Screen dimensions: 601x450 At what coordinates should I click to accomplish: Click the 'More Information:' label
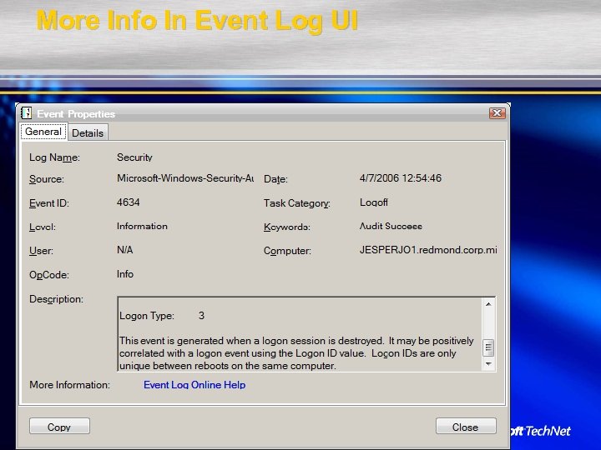[x=70, y=385]
